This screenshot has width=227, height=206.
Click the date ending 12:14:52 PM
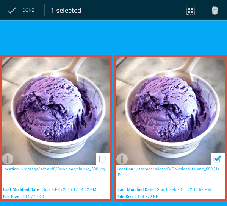tap(184, 189)
